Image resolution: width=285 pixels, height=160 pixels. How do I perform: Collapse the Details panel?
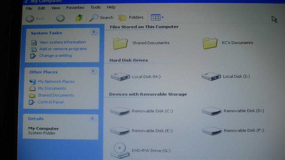point(92,118)
